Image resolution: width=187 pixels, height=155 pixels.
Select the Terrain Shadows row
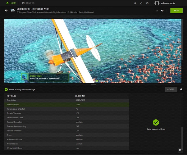[67, 113]
